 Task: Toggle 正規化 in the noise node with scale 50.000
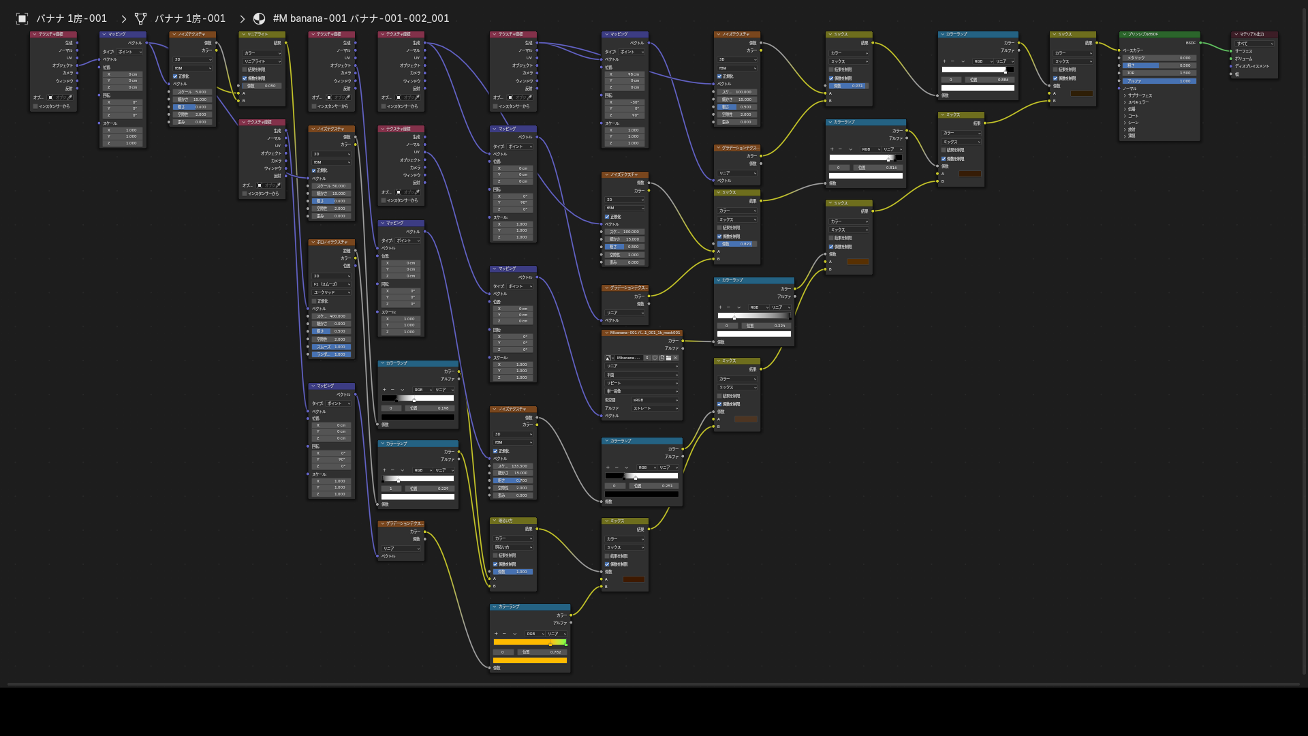314,170
